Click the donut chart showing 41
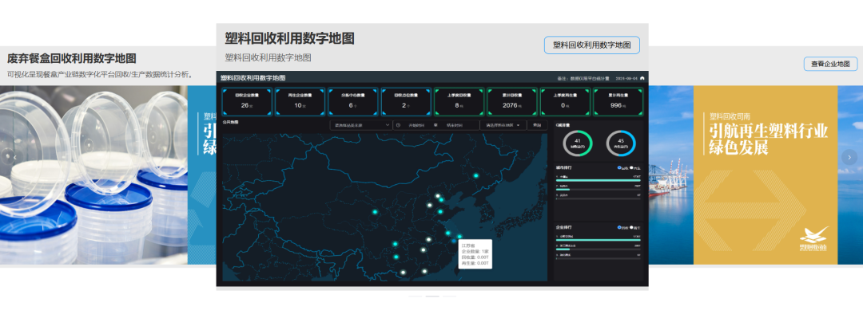The height and width of the screenshot is (322, 863). click(578, 143)
